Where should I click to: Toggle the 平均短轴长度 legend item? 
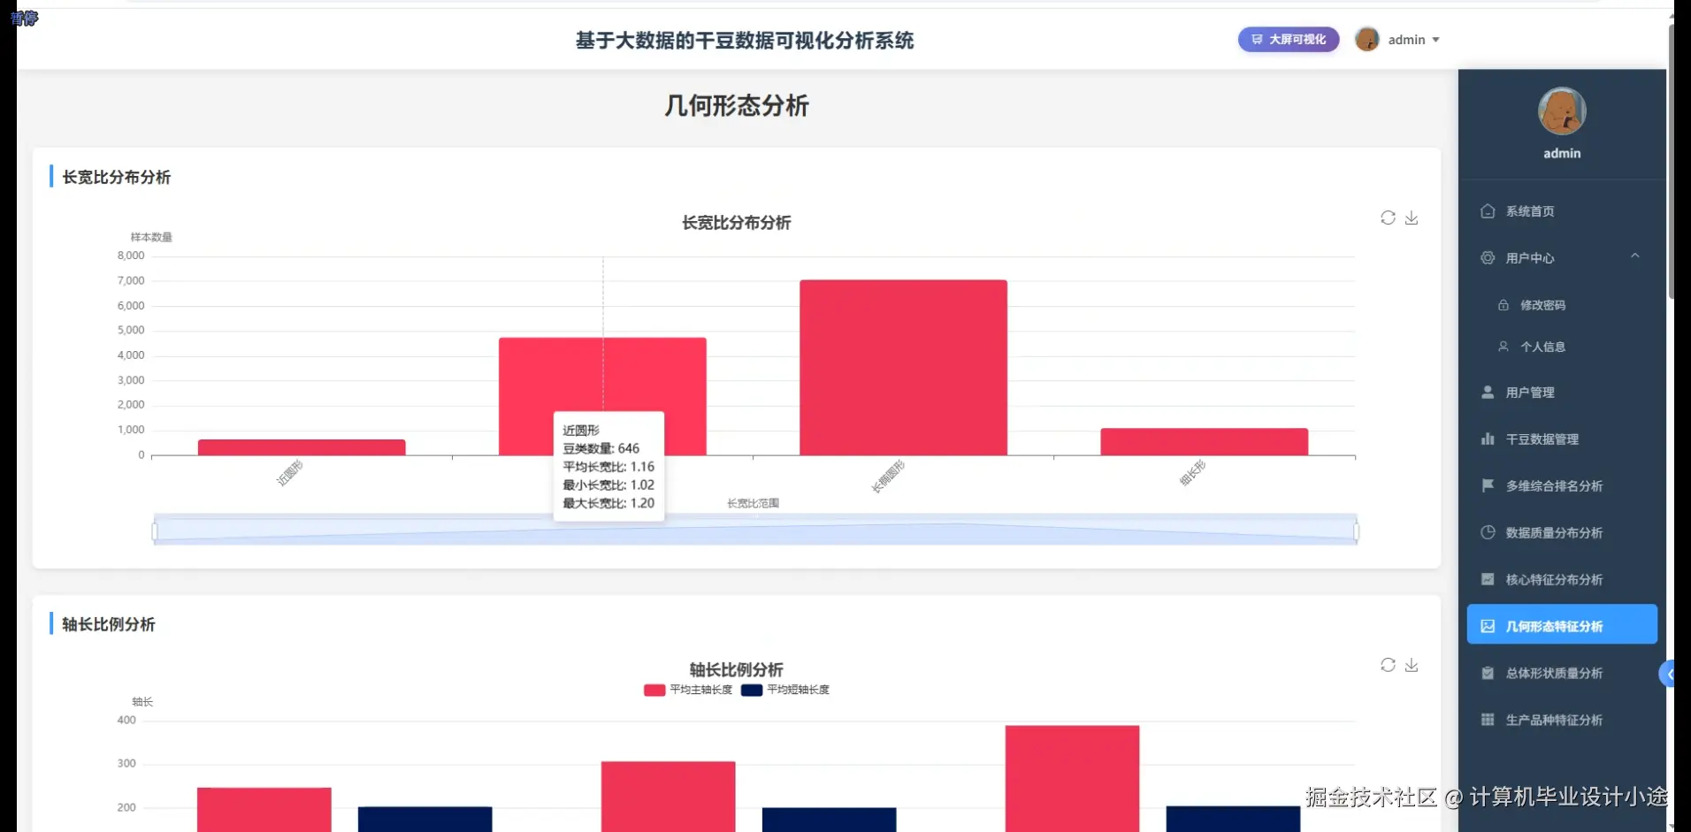[x=784, y=690]
